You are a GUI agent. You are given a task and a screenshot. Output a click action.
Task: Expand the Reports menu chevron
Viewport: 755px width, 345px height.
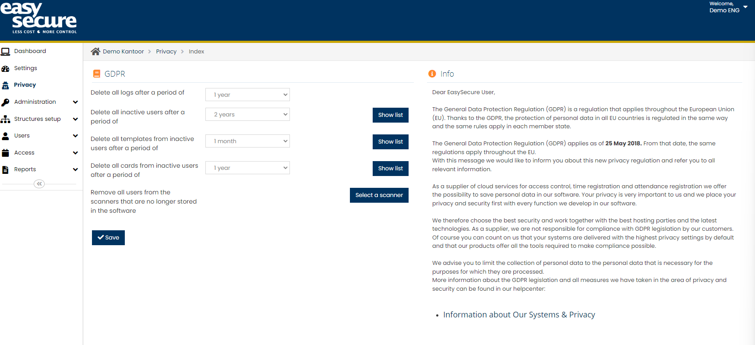click(75, 169)
